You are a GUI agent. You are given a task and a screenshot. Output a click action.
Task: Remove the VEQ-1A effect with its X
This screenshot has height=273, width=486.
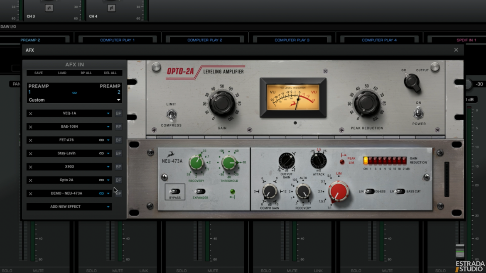pyautogui.click(x=30, y=114)
